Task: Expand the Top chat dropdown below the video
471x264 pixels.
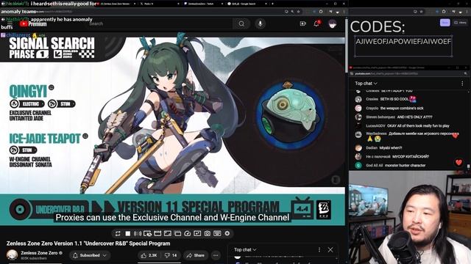Action: 245,249
